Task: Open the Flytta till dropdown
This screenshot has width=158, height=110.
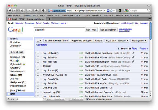Action: tap(111, 41)
